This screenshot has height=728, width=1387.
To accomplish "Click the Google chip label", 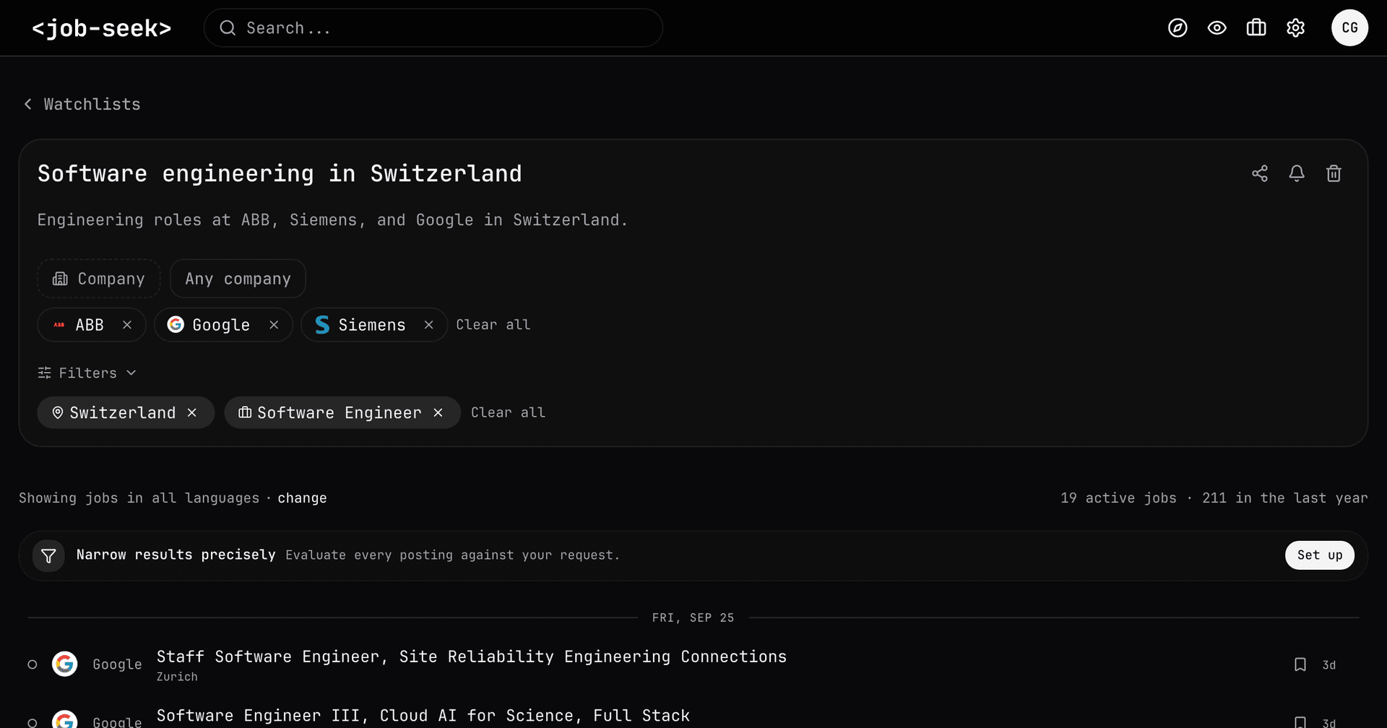I will (221, 325).
